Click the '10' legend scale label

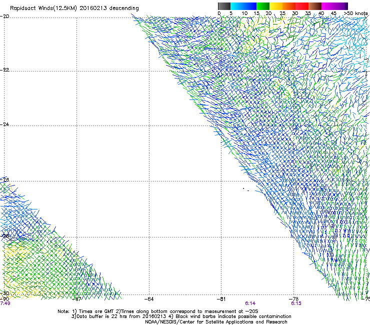point(244,13)
